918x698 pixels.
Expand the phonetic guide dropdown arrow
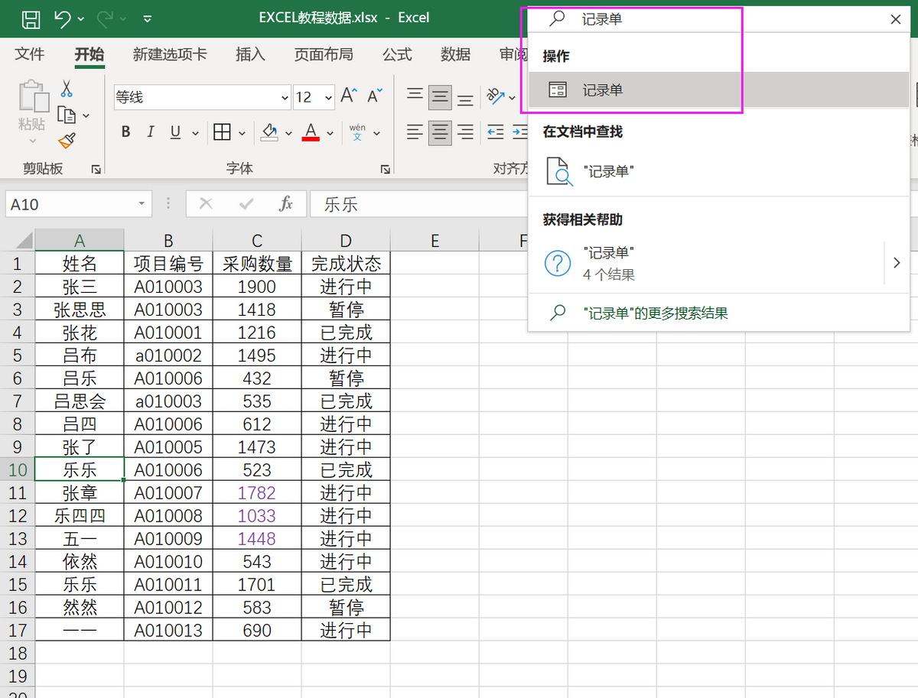coord(377,132)
